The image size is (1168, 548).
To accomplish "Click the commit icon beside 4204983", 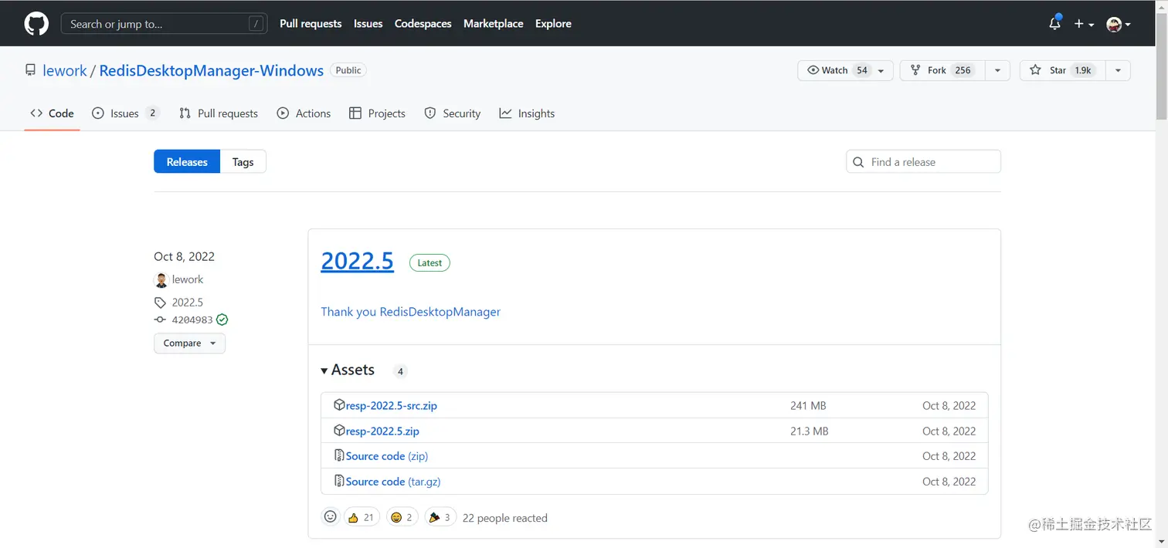I will pyautogui.click(x=160, y=320).
